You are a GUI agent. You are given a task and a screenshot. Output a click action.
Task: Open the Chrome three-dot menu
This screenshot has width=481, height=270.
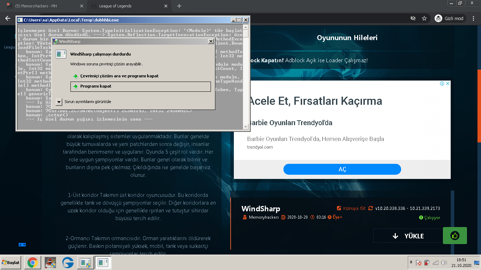tap(474, 18)
